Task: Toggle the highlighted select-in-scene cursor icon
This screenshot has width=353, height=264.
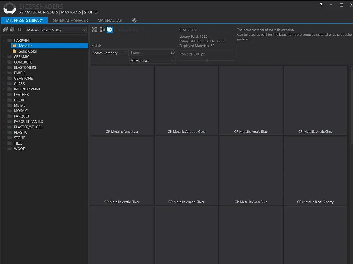Action: (110, 30)
